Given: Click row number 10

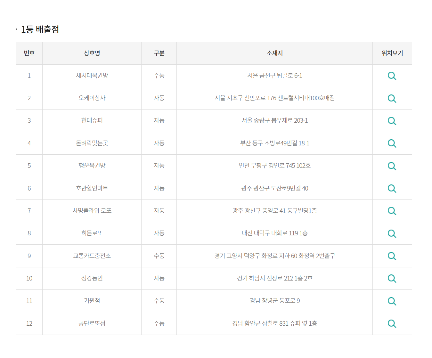Looking at the screenshot, I should click(x=29, y=278).
